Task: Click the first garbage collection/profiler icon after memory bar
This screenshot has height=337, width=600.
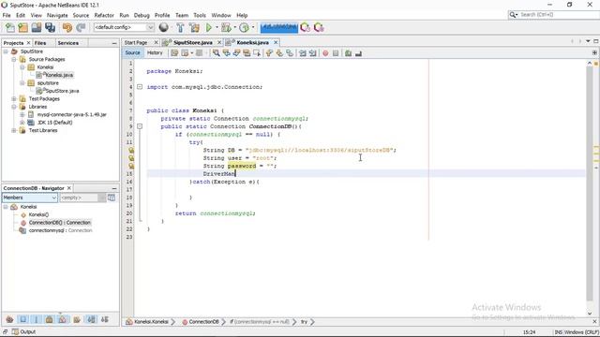Action: [305, 27]
